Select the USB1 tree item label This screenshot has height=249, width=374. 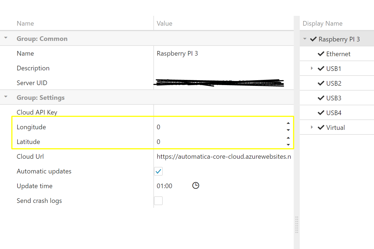click(x=334, y=69)
